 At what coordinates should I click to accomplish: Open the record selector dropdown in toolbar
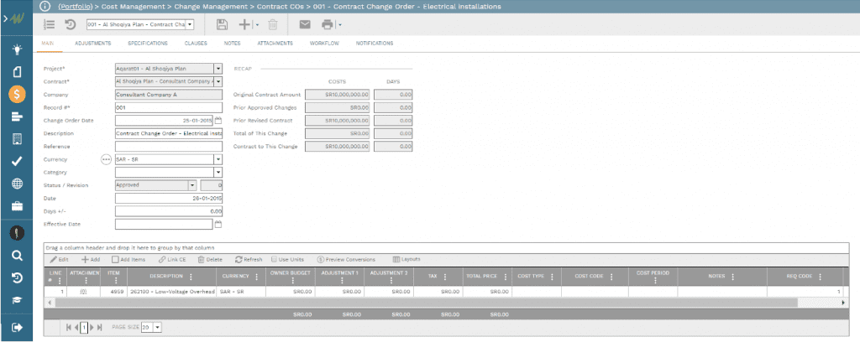click(190, 24)
